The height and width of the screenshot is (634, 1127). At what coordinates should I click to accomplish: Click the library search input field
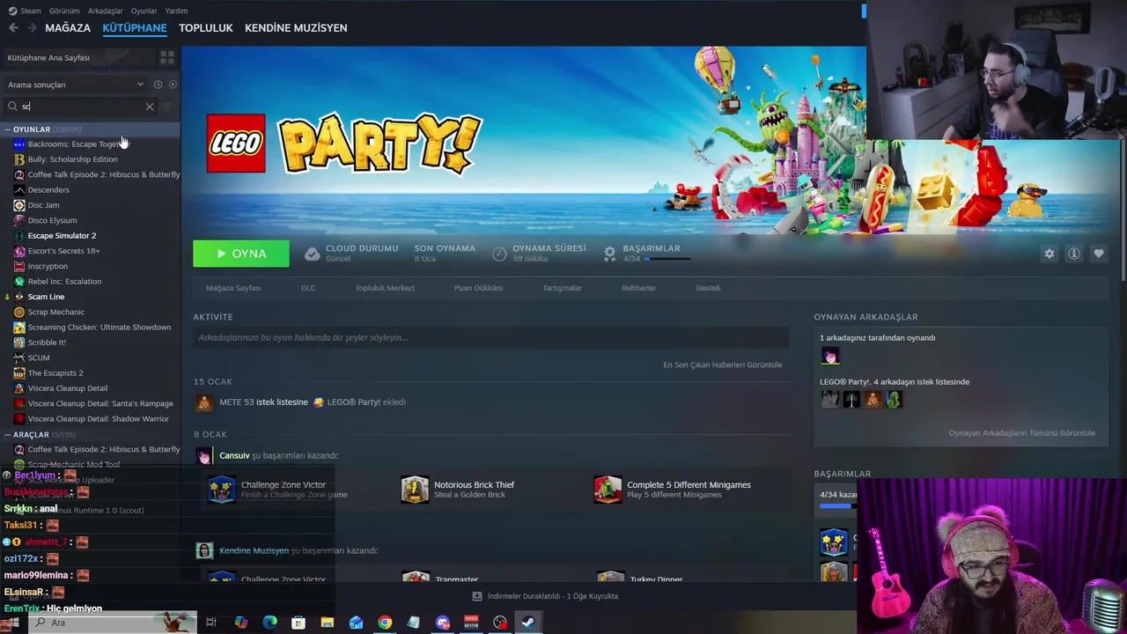[x=81, y=107]
